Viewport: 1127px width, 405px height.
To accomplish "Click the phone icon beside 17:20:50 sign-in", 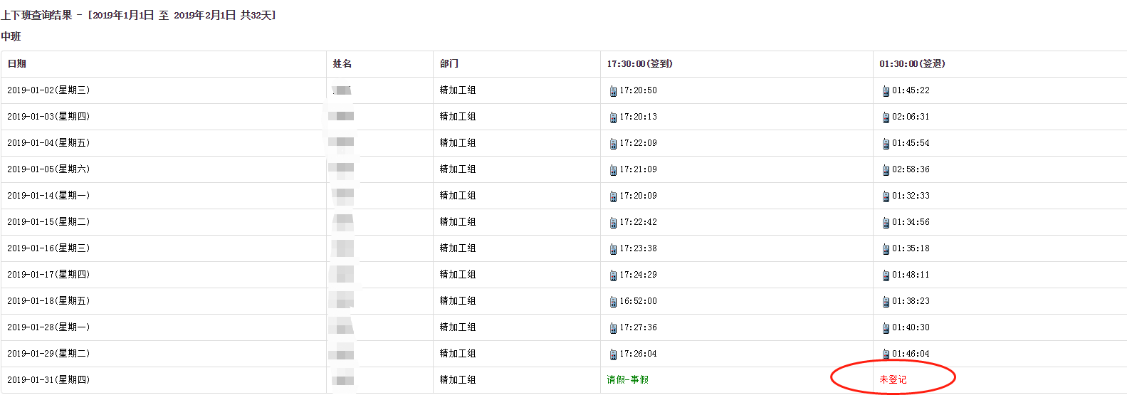I will [613, 91].
